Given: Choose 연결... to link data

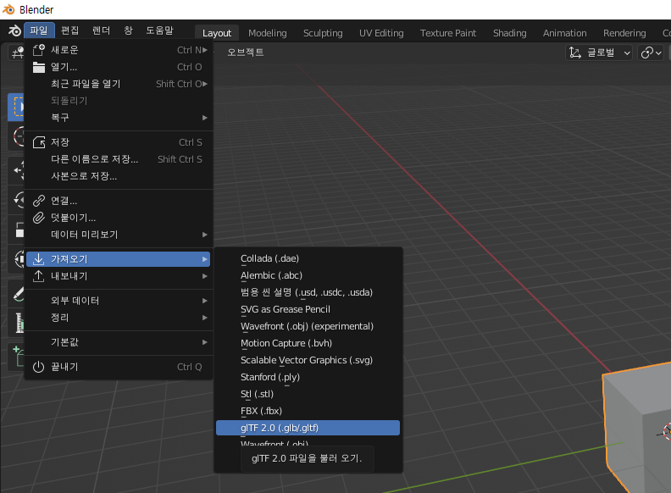Looking at the screenshot, I should 119,201.
